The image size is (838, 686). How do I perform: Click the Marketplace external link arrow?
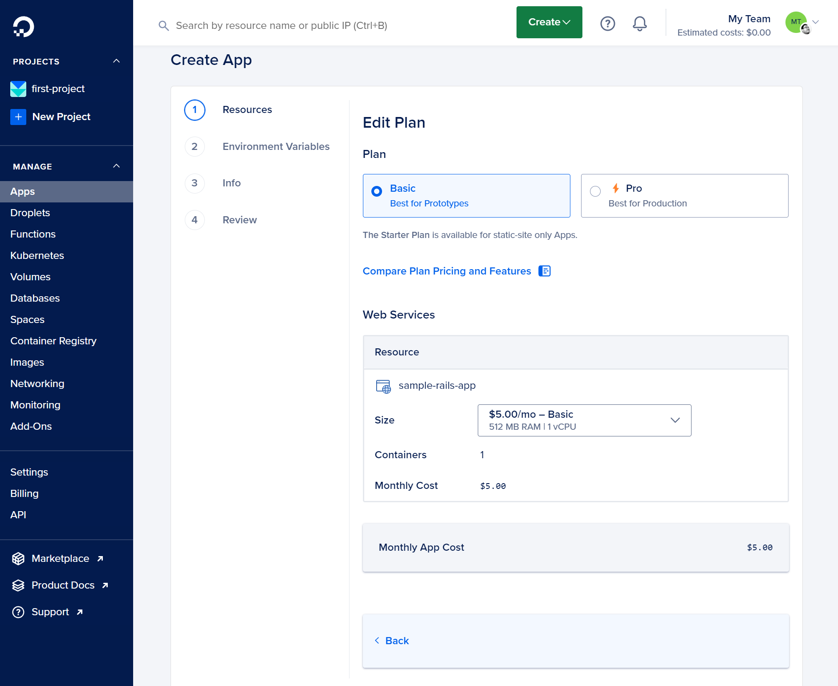tap(100, 559)
